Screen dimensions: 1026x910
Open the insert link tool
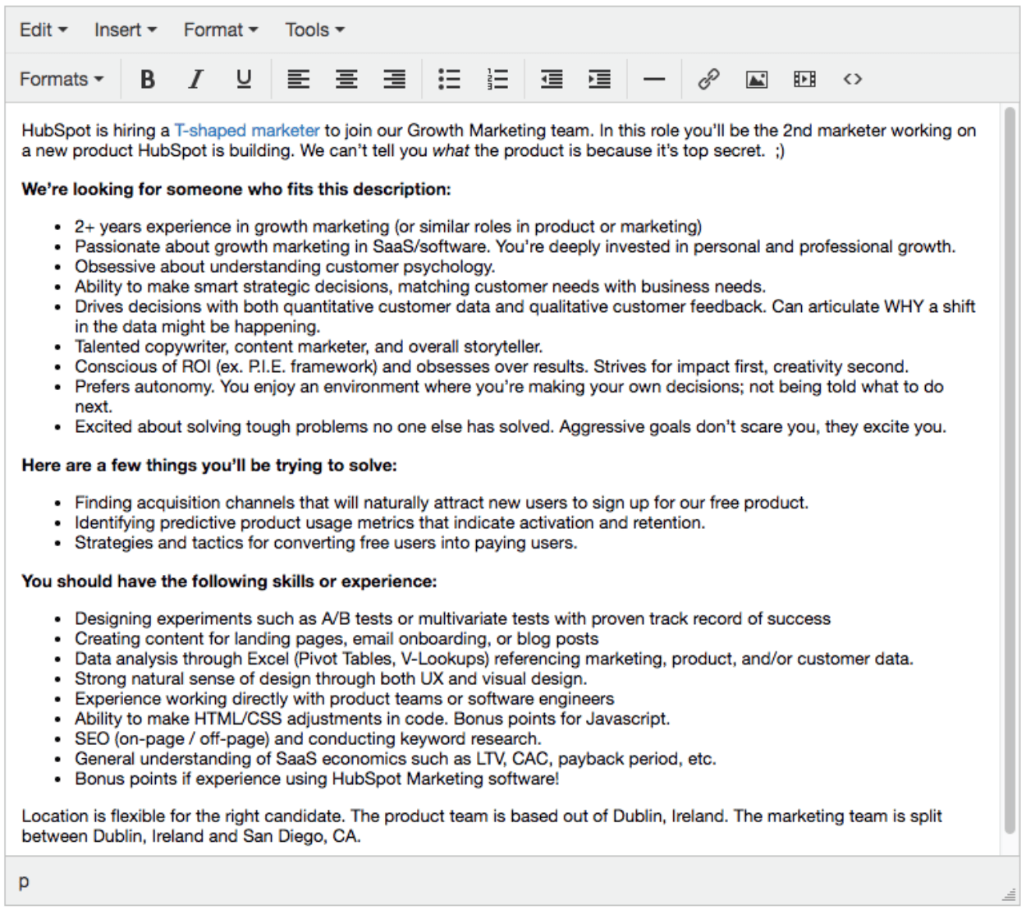708,79
